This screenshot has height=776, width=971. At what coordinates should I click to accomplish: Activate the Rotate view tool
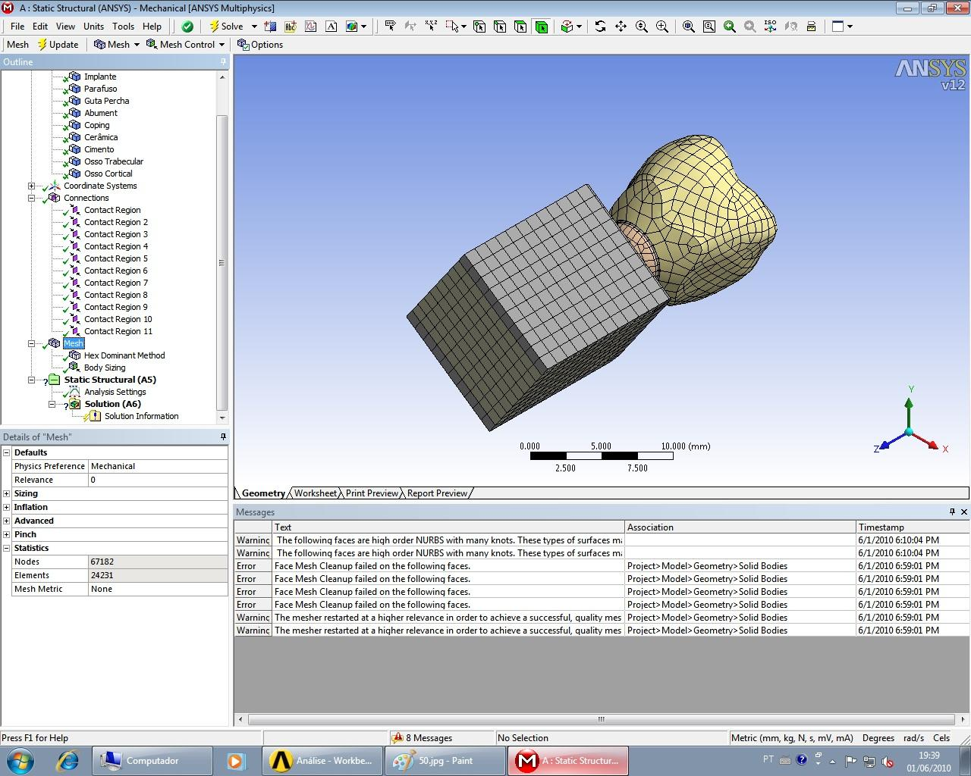(600, 27)
